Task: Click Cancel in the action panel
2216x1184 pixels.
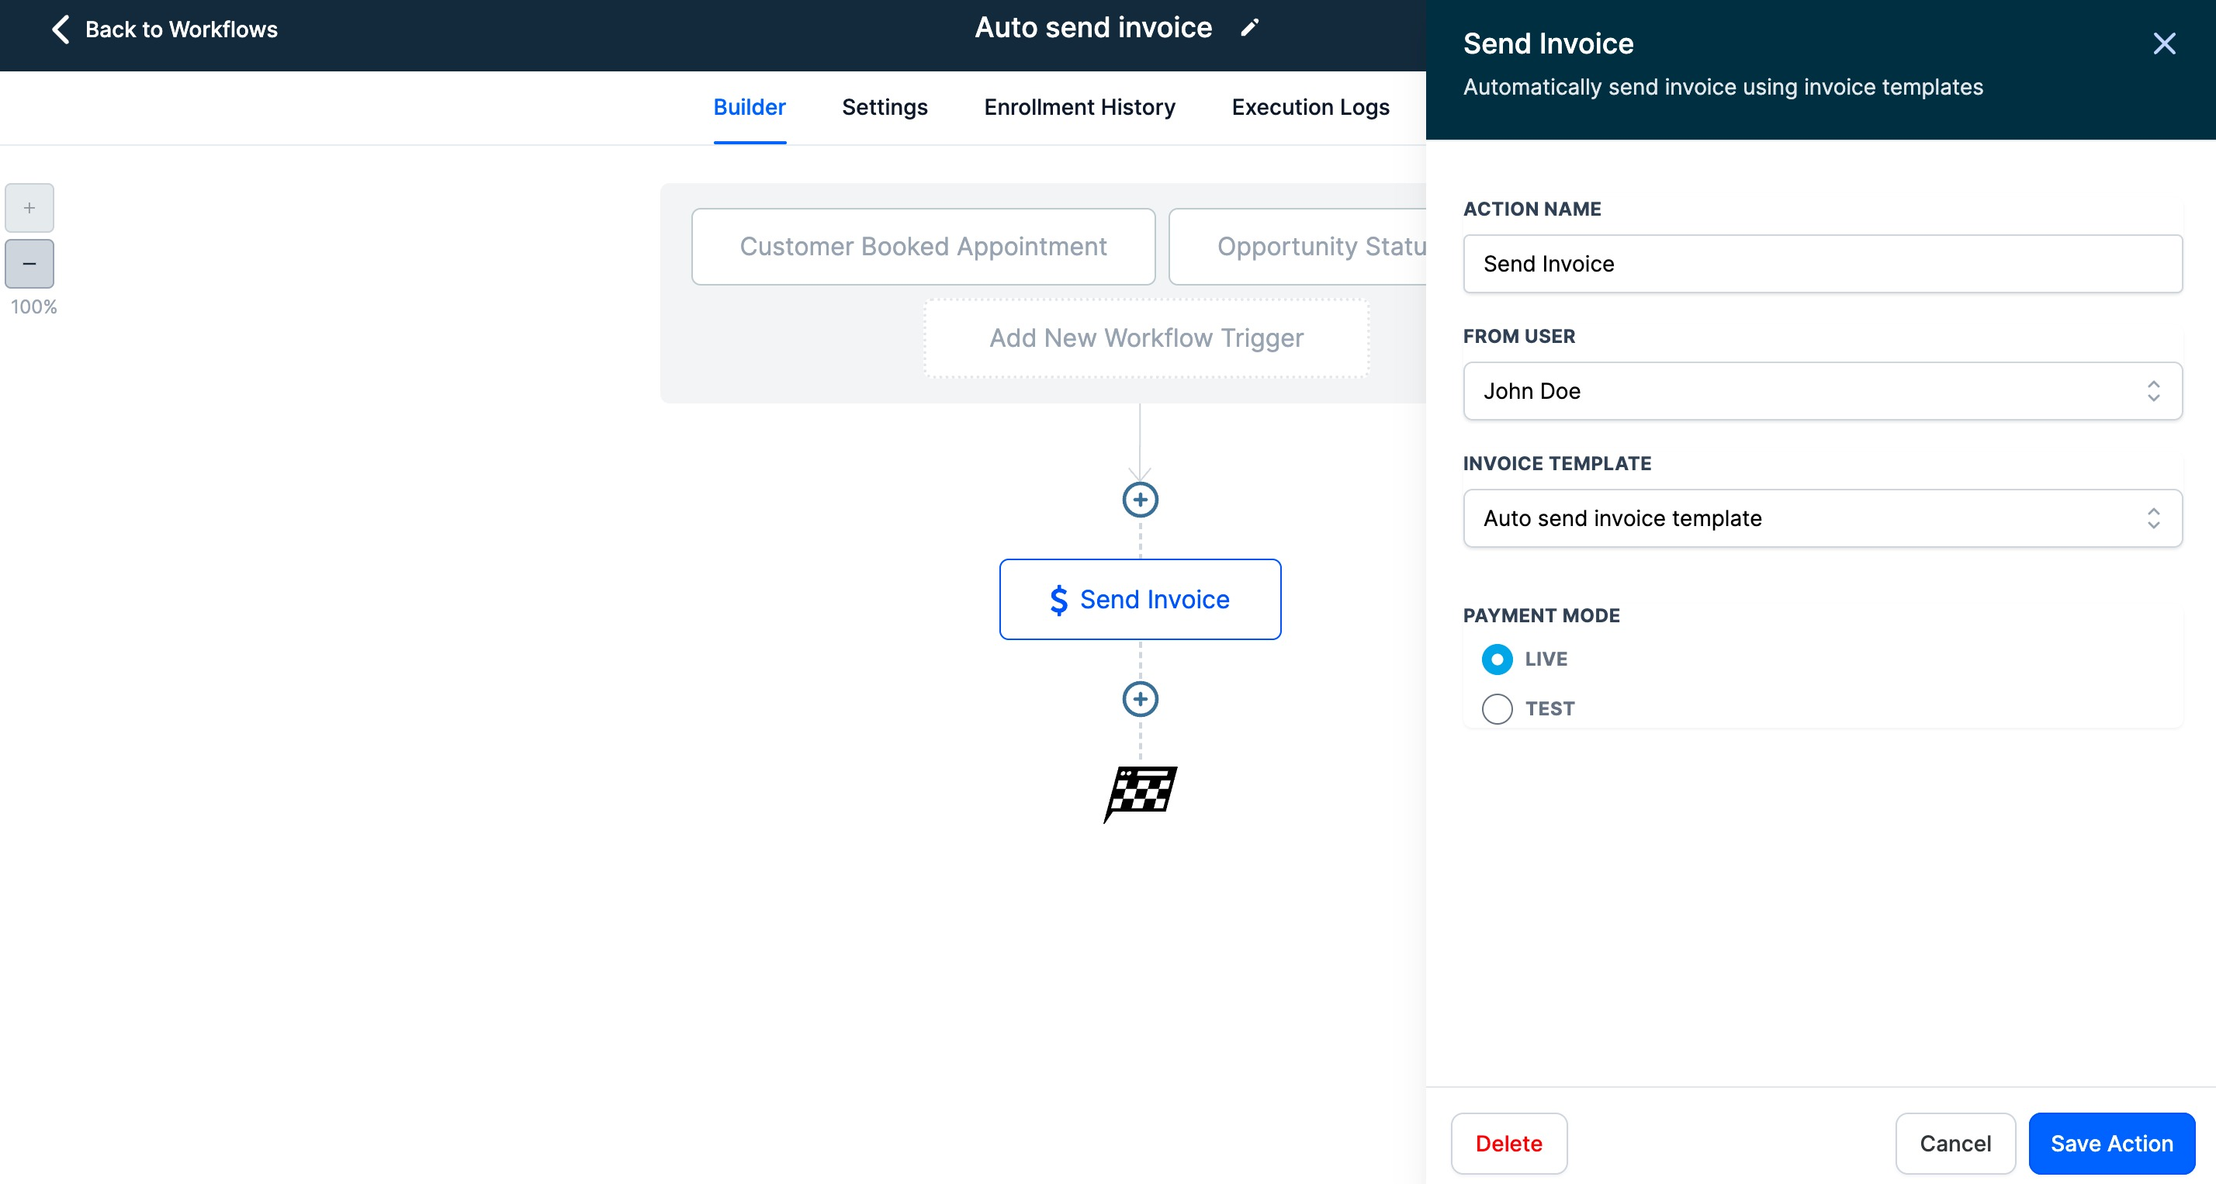Action: [1955, 1144]
